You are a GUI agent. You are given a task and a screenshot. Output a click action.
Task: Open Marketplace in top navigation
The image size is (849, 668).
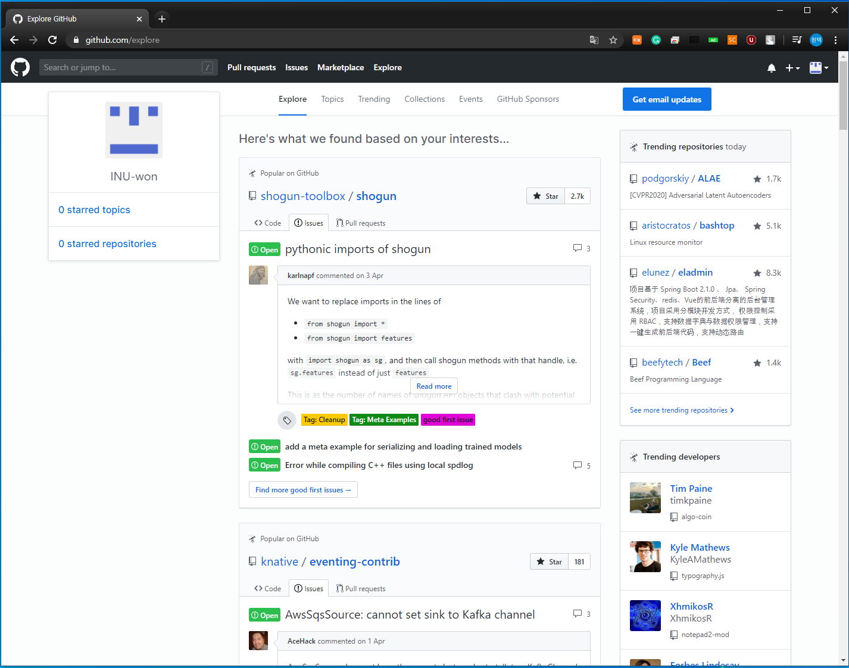(341, 67)
